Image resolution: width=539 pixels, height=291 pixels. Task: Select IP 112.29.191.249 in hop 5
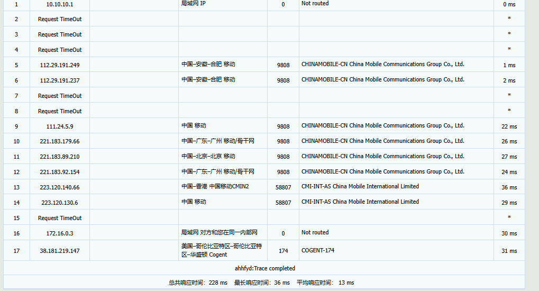(x=60, y=65)
